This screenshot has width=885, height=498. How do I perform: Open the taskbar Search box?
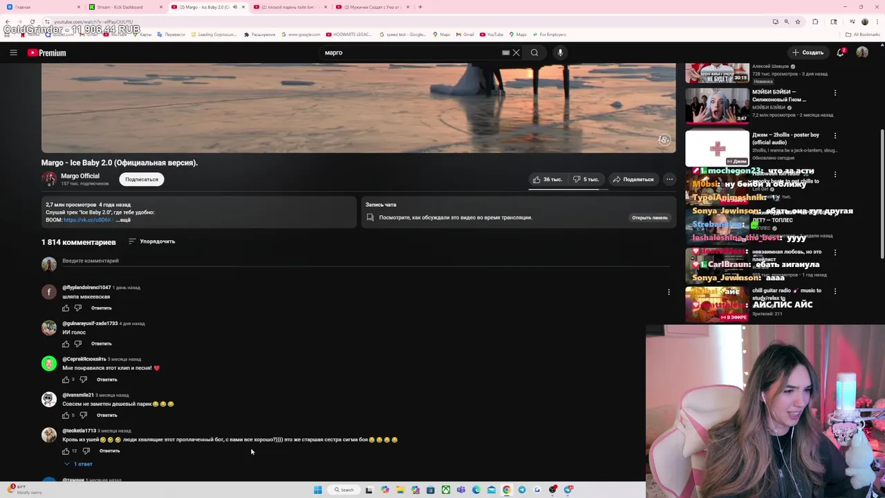coord(344,490)
